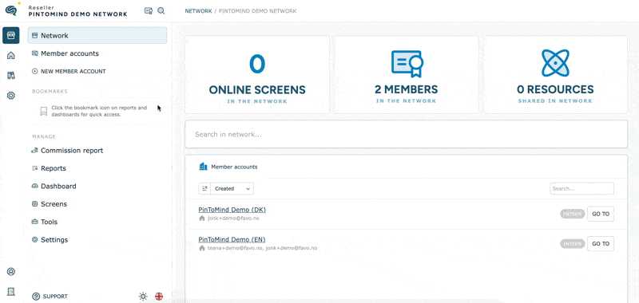Click home icon beside jonk+demo@favo.no
The width and height of the screenshot is (639, 303).
[201, 218]
